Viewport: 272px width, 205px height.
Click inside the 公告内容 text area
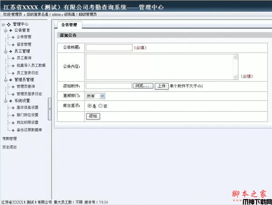(x=162, y=67)
